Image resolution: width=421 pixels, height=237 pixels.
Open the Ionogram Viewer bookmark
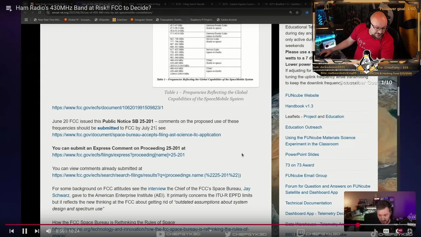coord(141,20)
